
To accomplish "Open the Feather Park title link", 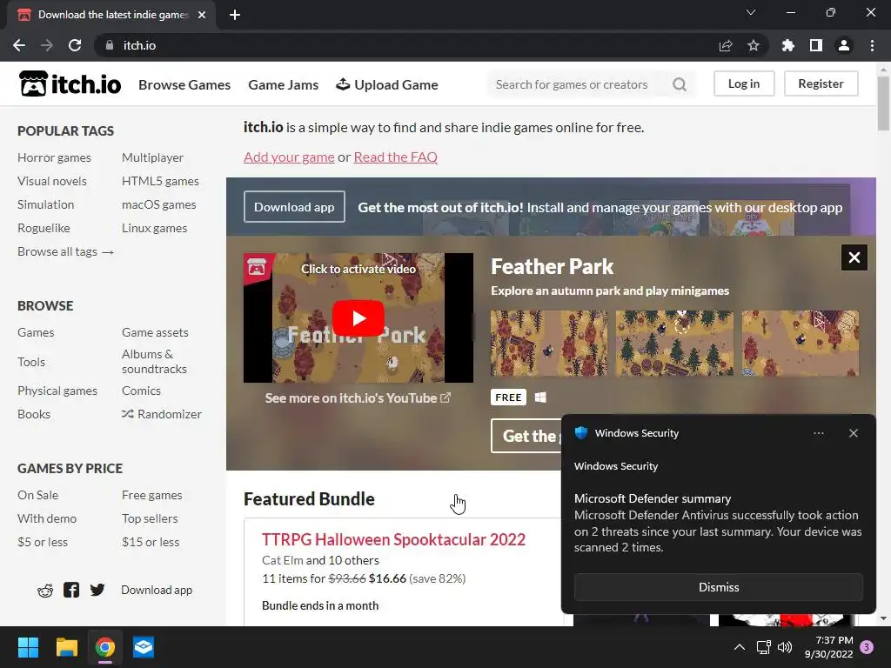I will [x=553, y=266].
